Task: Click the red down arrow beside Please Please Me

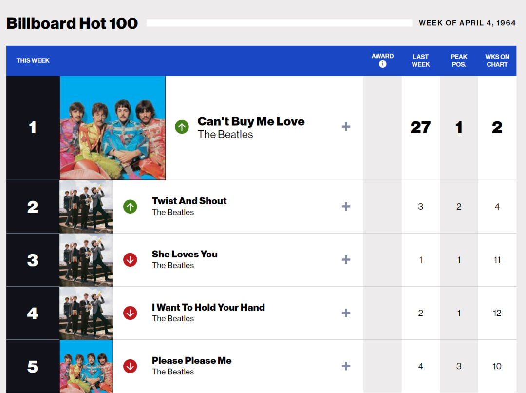Action: 130,366
